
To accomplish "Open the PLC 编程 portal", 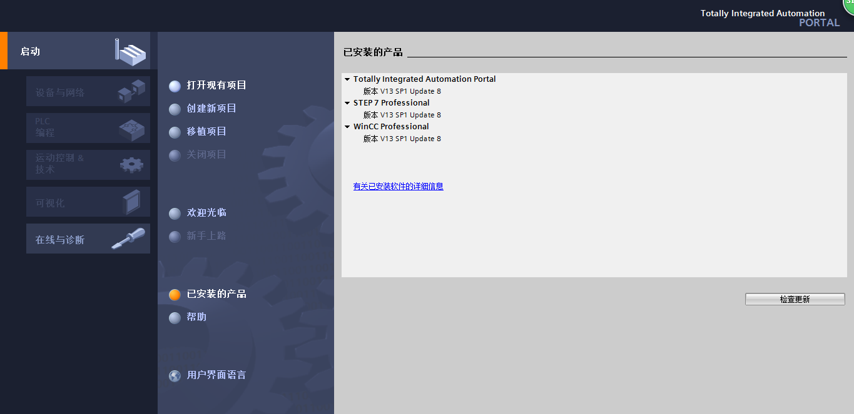I will 88,128.
